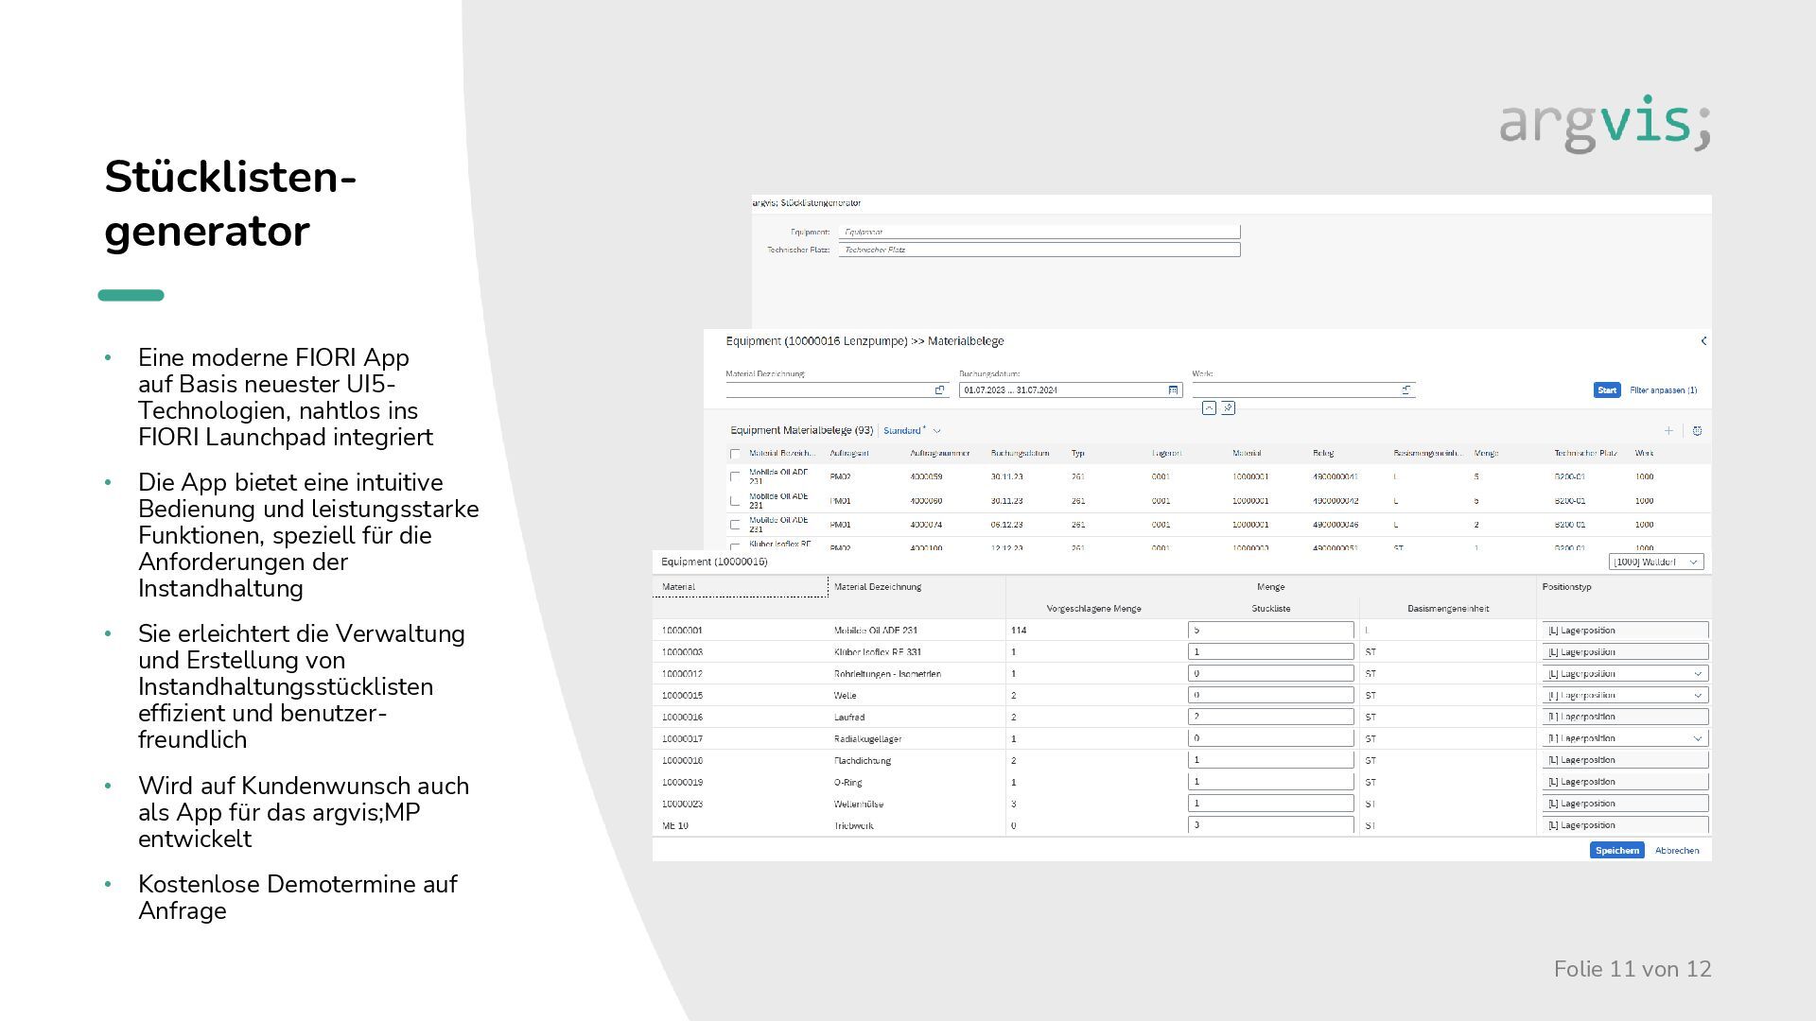Click the Equipment Materialbelege (93) table title
The width and height of the screenshot is (1816, 1021).
(802, 431)
